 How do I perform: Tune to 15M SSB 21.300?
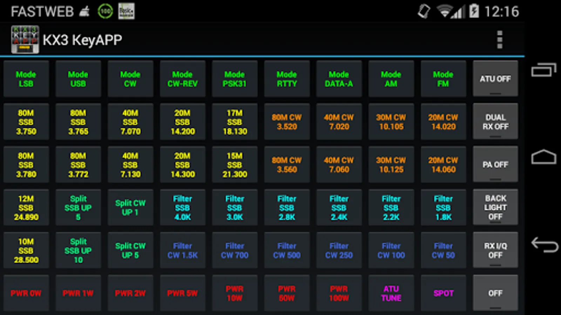[235, 164]
